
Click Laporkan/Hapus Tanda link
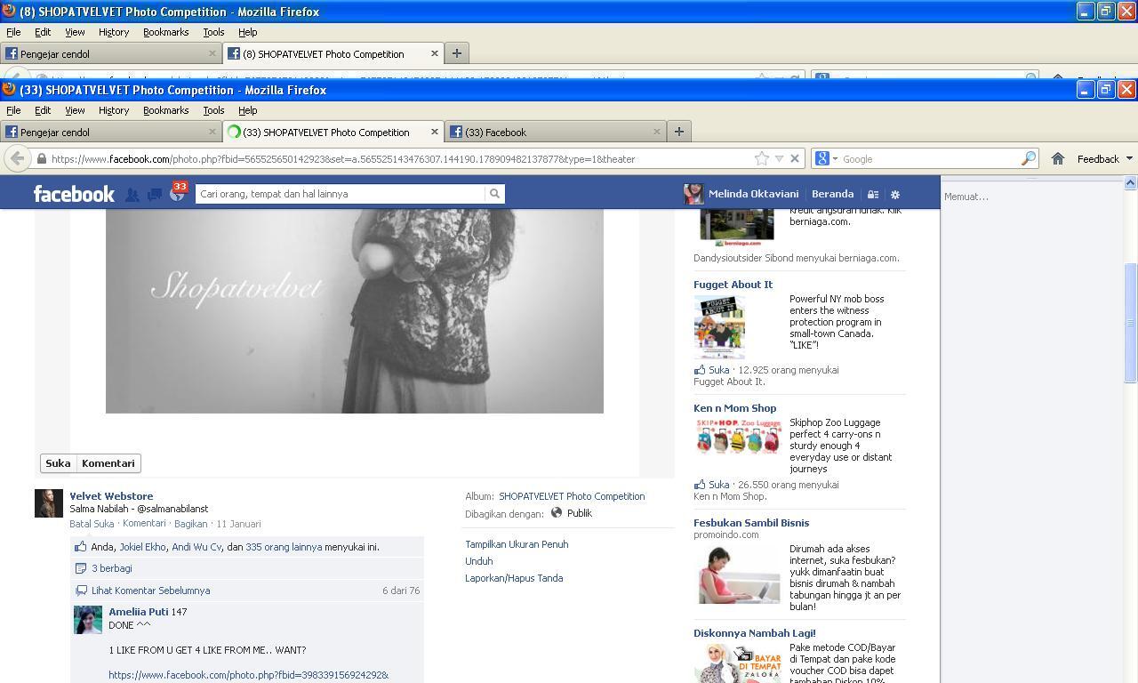[514, 578]
